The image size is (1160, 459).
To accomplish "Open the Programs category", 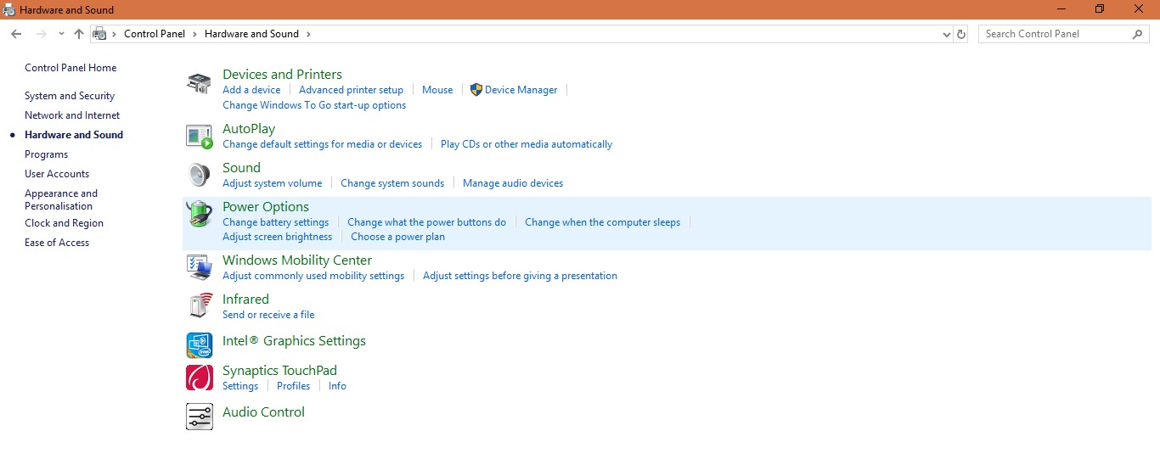I will (46, 154).
